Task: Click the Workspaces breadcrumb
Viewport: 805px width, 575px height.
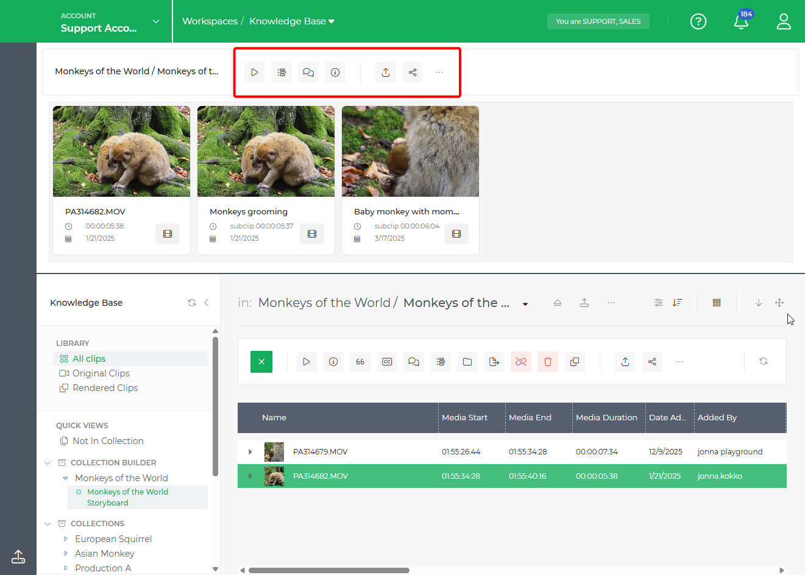Action: [x=210, y=20]
